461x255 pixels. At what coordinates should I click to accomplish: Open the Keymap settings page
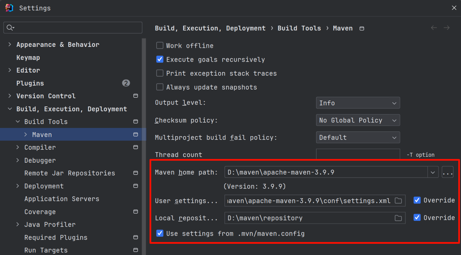click(x=28, y=57)
